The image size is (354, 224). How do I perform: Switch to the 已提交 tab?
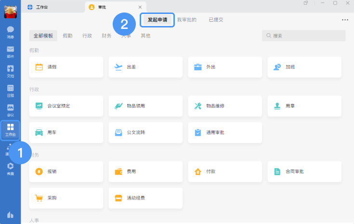[216, 20]
